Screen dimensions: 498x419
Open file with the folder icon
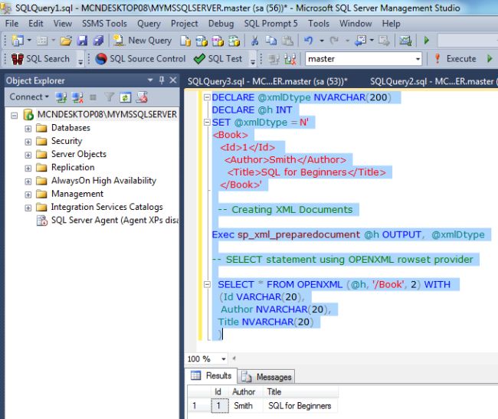tap(66, 41)
